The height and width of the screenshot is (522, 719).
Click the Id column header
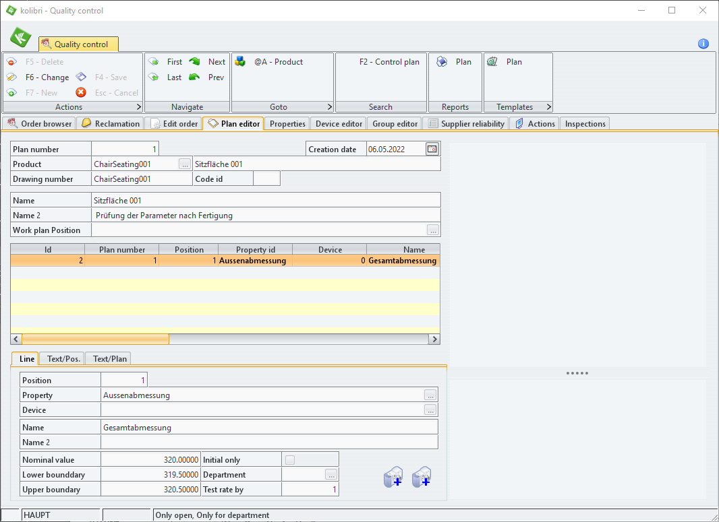[48, 250]
